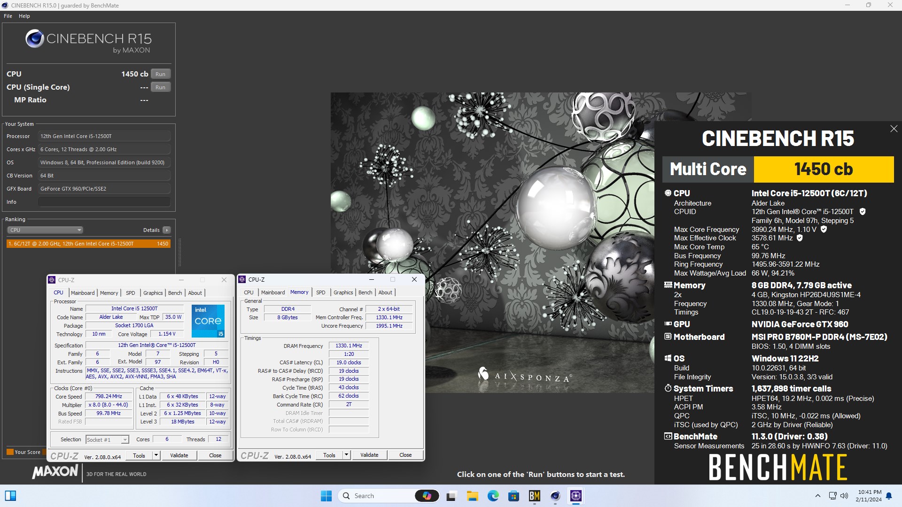This screenshot has height=507, width=902.
Task: Click Tools button in right CPU-Z
Action: click(x=329, y=455)
